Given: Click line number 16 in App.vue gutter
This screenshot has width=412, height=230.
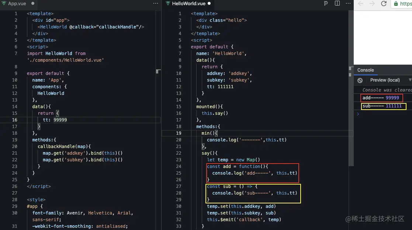Looking at the screenshot, I should (x=14, y=120).
